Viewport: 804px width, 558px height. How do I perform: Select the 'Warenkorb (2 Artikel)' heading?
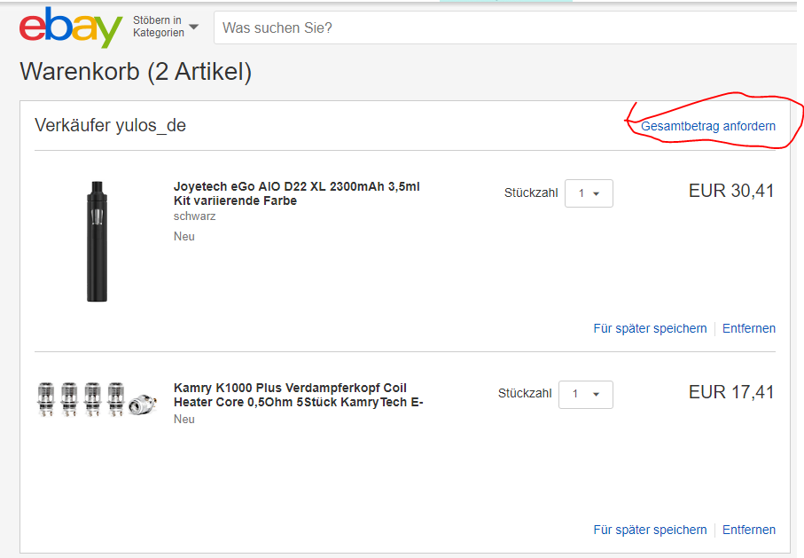coord(136,71)
